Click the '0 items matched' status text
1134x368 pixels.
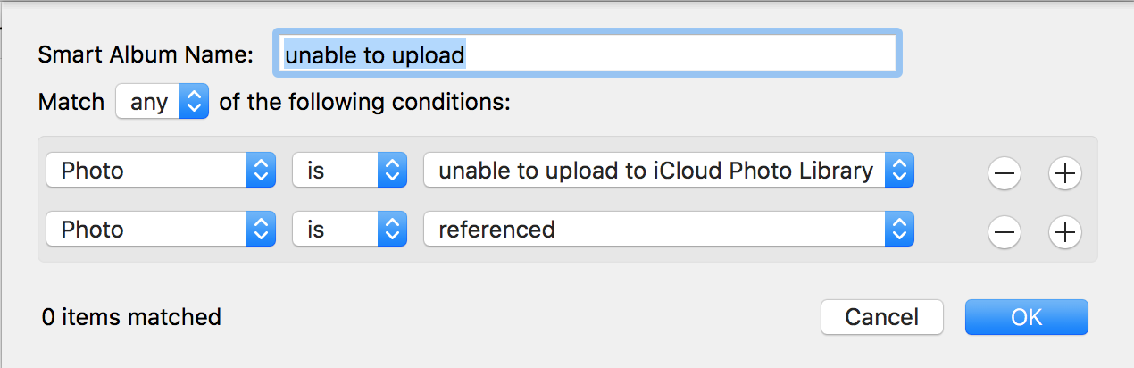click(x=131, y=316)
